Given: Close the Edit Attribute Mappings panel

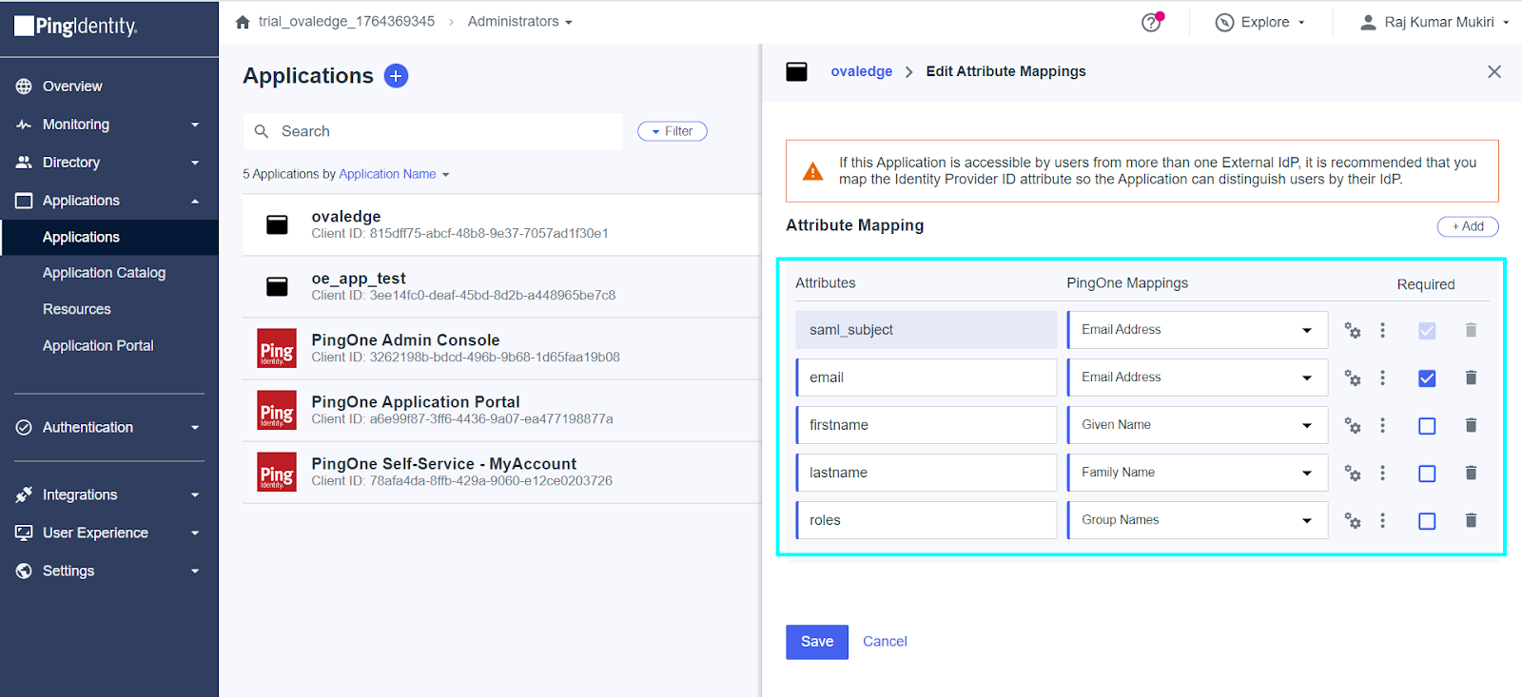Looking at the screenshot, I should point(1494,71).
